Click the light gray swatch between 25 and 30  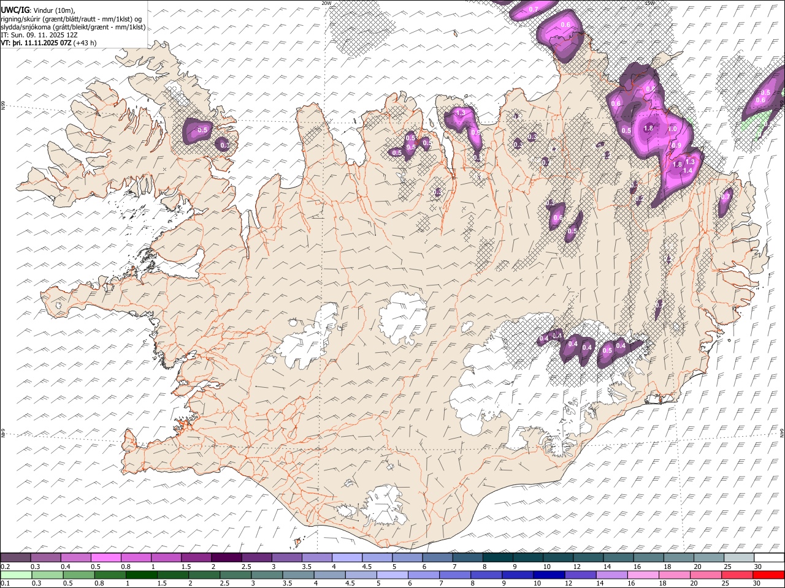pos(739,558)
